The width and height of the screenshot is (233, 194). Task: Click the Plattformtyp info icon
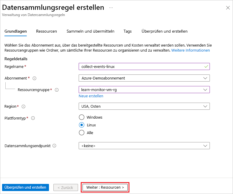coord(33,118)
